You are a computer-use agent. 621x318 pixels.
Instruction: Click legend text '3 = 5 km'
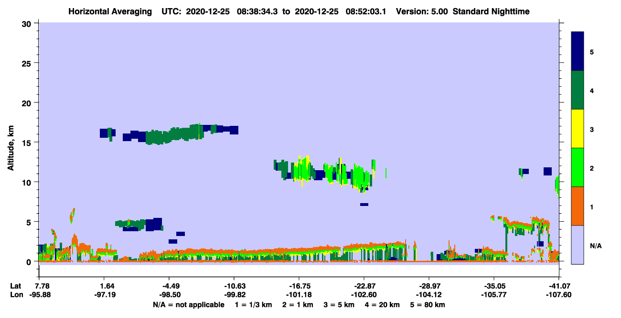click(340, 305)
